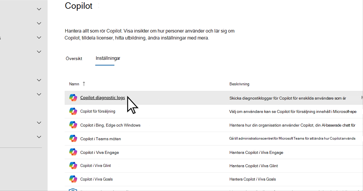
Task: Click description 'Hantera Copilot i Viva Goals'
Action: (253, 179)
